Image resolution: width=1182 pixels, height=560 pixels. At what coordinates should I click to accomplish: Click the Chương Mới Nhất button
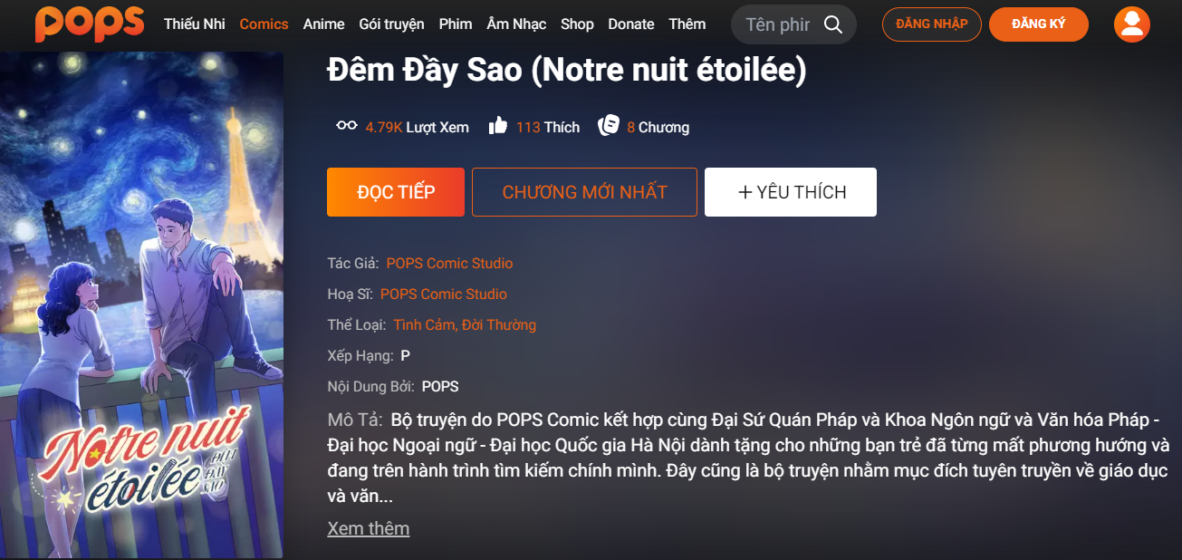pos(584,192)
